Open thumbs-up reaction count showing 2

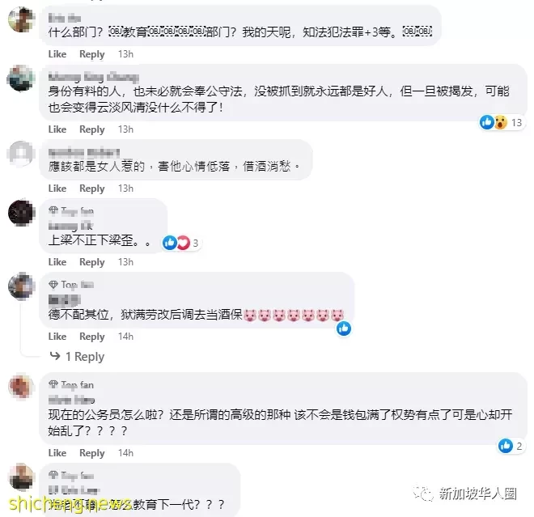click(511, 446)
